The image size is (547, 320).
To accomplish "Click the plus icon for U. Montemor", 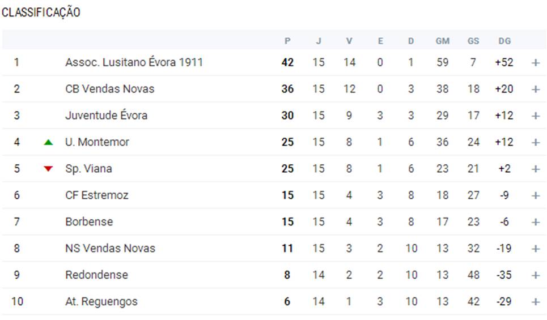I will pyautogui.click(x=535, y=142).
